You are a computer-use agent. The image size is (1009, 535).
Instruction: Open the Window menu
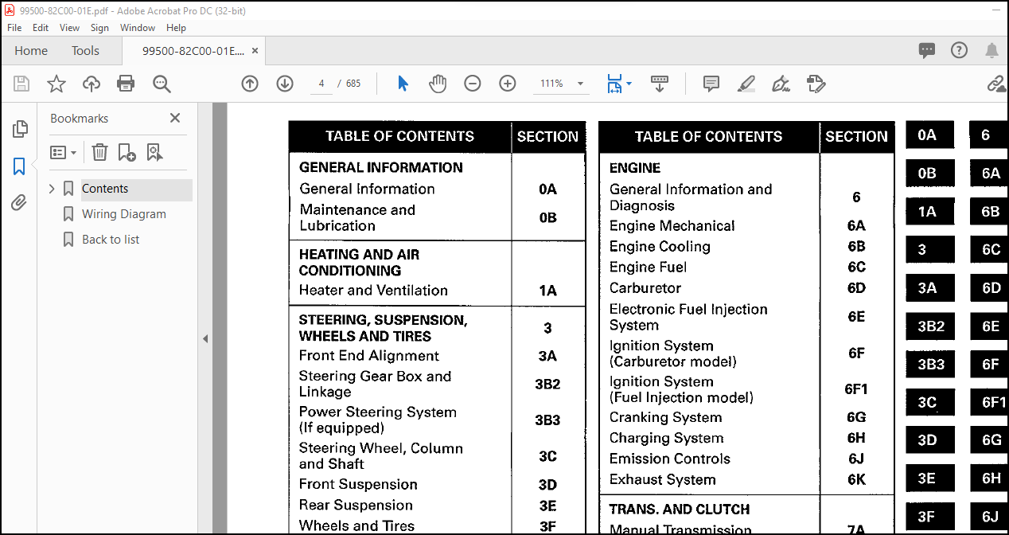(138, 27)
